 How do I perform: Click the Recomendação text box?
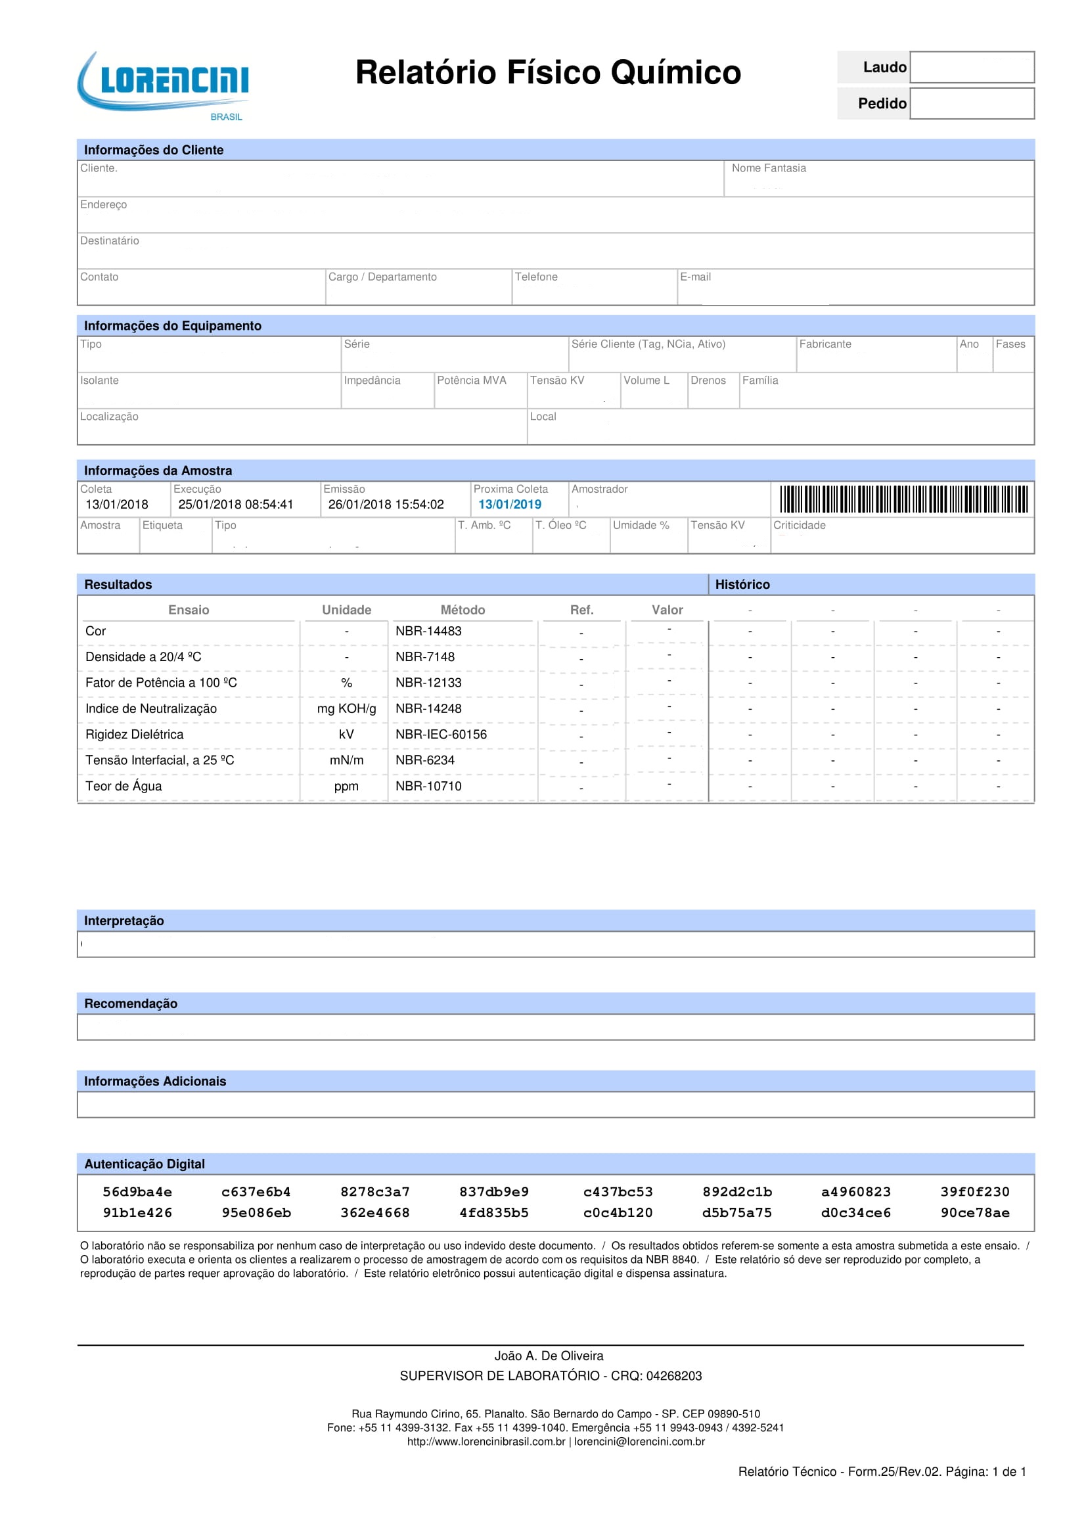(555, 1027)
